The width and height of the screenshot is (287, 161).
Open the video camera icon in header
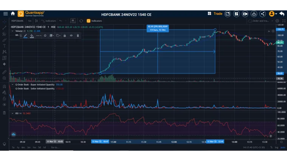click(x=245, y=14)
